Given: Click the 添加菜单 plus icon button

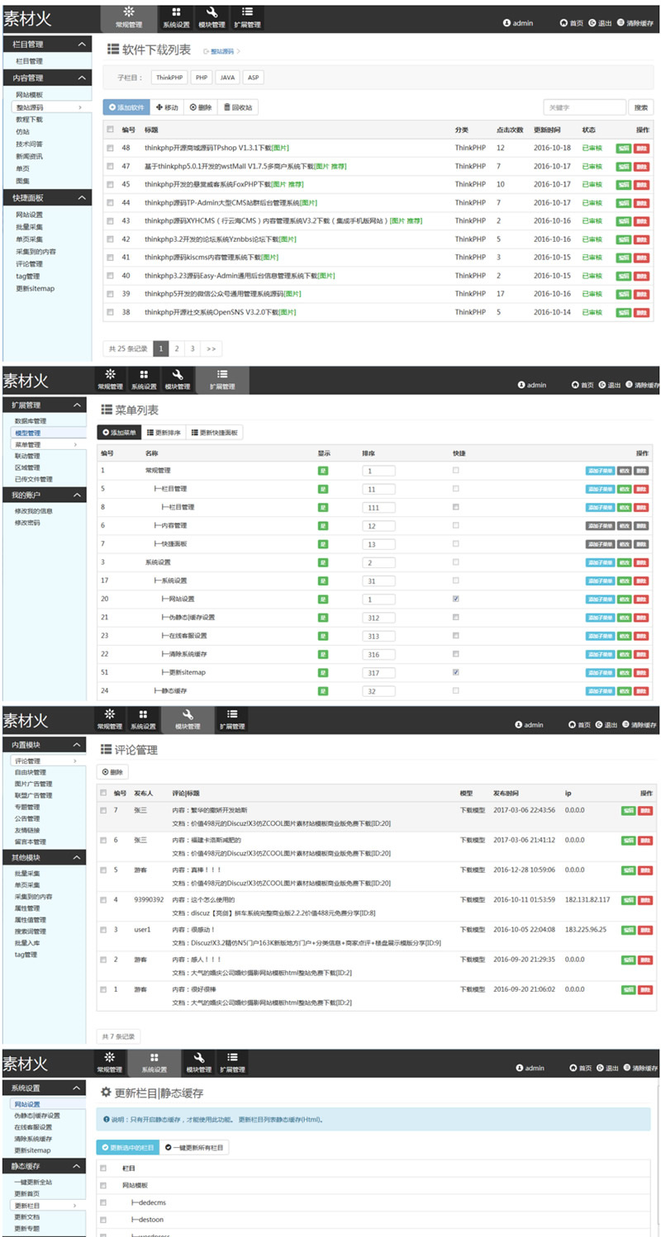Looking at the screenshot, I should click(118, 433).
